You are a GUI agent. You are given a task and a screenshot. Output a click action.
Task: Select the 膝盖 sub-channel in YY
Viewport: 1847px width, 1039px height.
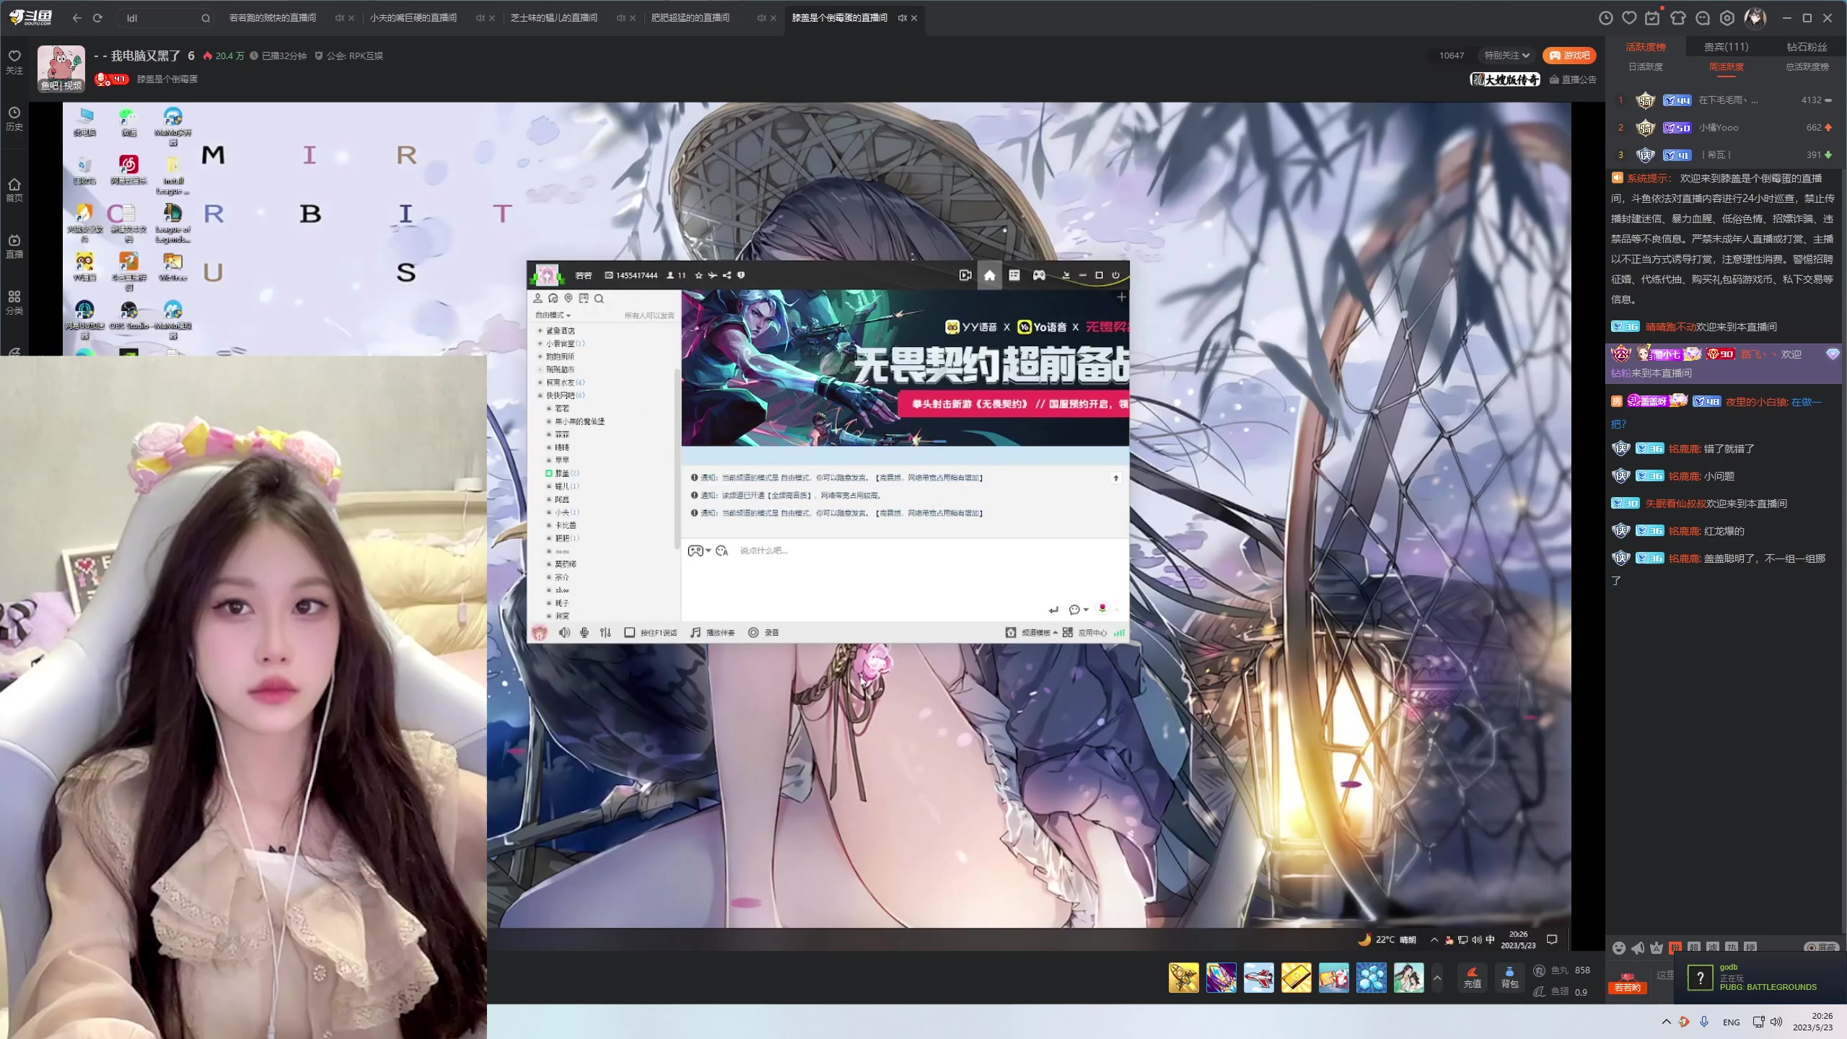(563, 473)
